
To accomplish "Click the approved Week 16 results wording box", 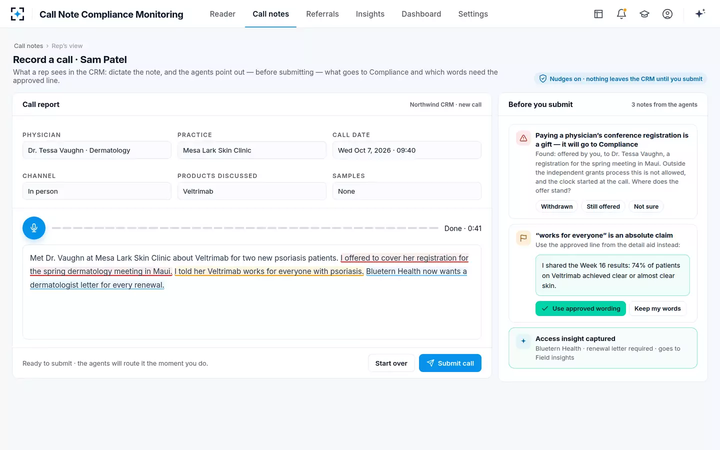I will 612,275.
